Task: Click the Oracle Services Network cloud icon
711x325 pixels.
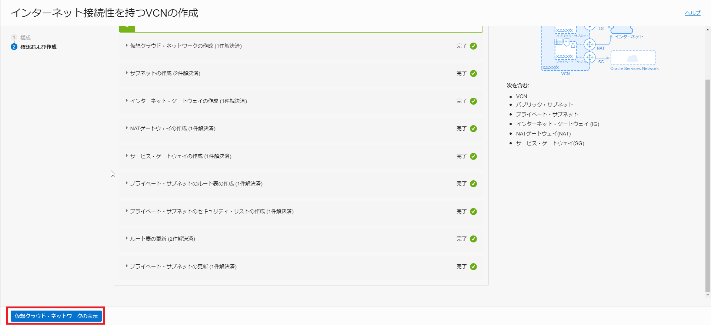Action: pyautogui.click(x=632, y=58)
